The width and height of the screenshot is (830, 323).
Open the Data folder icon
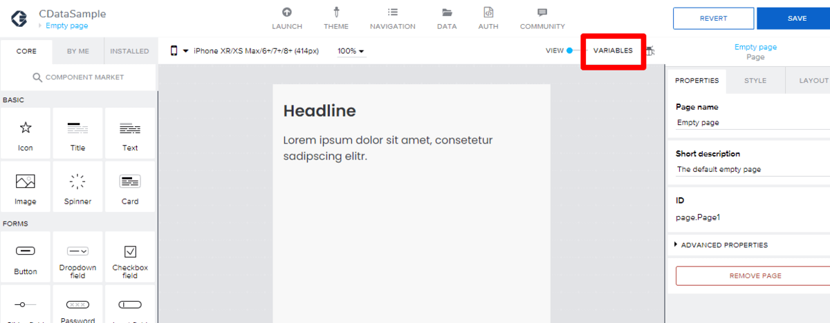pos(447,12)
